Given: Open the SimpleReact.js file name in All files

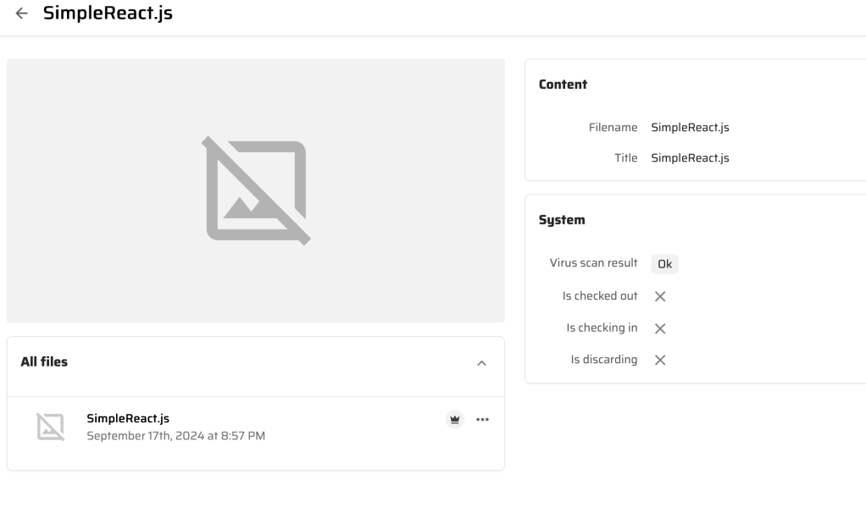Looking at the screenshot, I should [x=128, y=418].
